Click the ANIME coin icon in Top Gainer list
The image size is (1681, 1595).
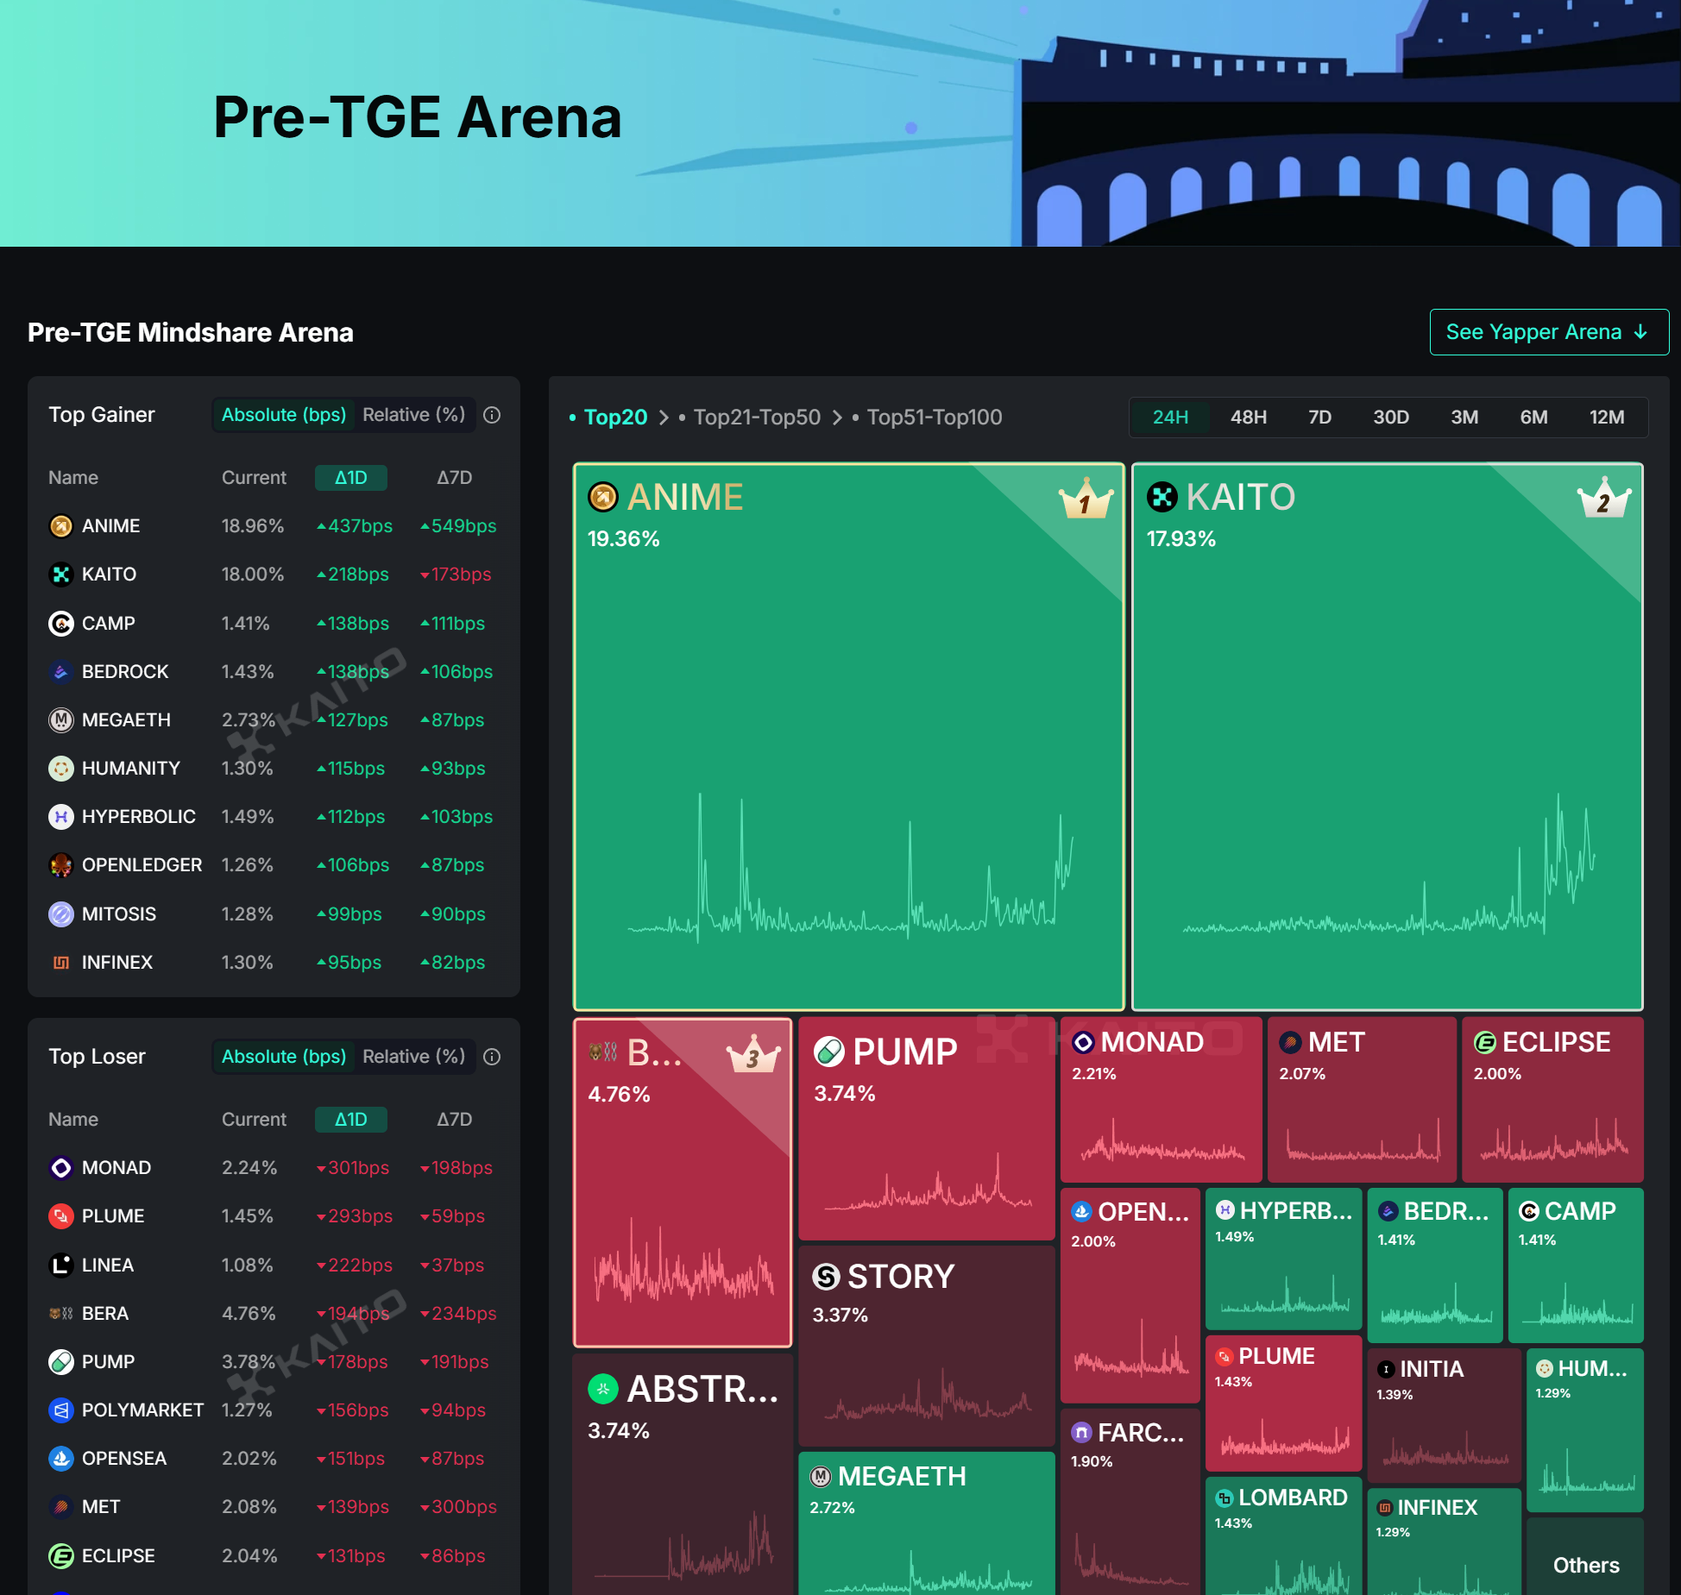click(61, 526)
